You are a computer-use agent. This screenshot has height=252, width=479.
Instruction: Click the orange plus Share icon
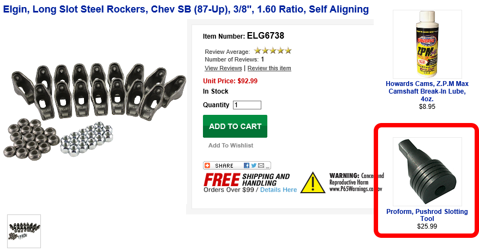tap(207, 165)
